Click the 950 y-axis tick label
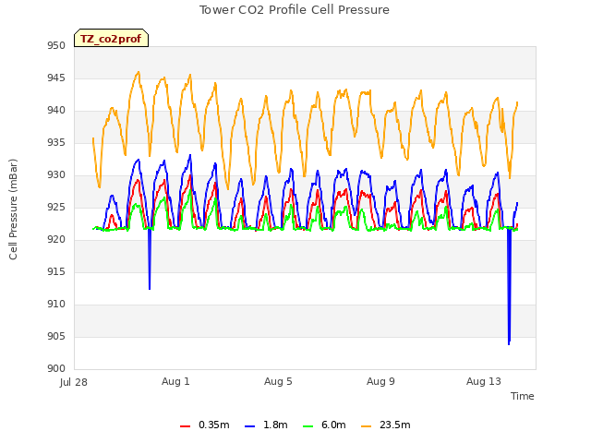The image size is (591, 443). [56, 46]
